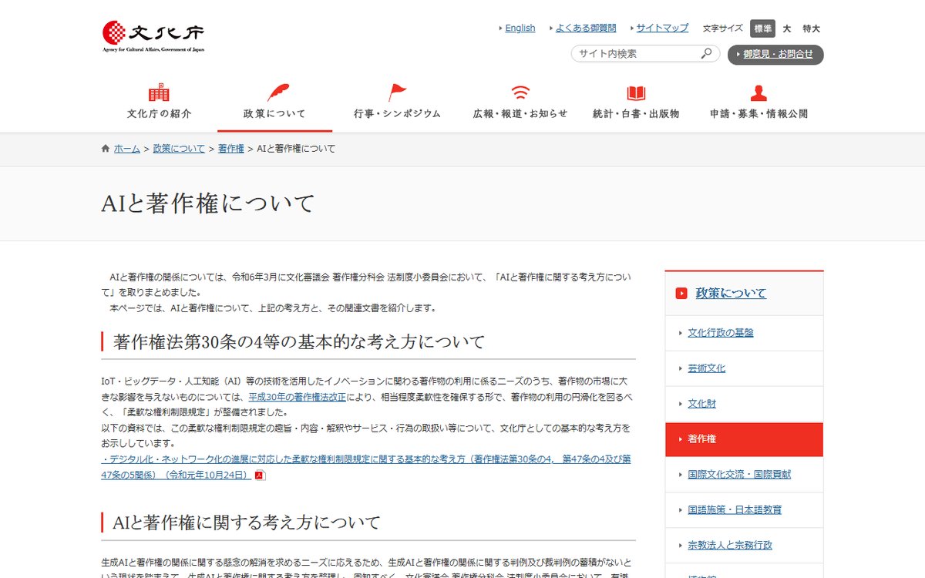The width and height of the screenshot is (925, 578).
Task: Open sidebar 文化行政の基盤 link
Action: 721,333
